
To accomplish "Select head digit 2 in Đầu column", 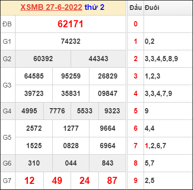I will point(136,59).
